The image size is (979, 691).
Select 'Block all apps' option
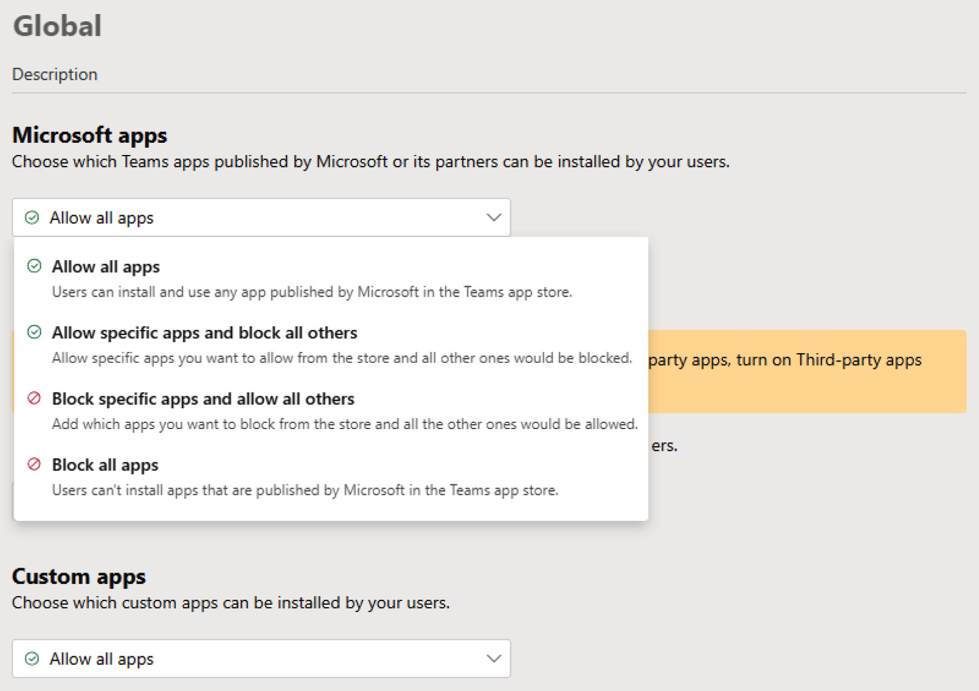(x=331, y=477)
